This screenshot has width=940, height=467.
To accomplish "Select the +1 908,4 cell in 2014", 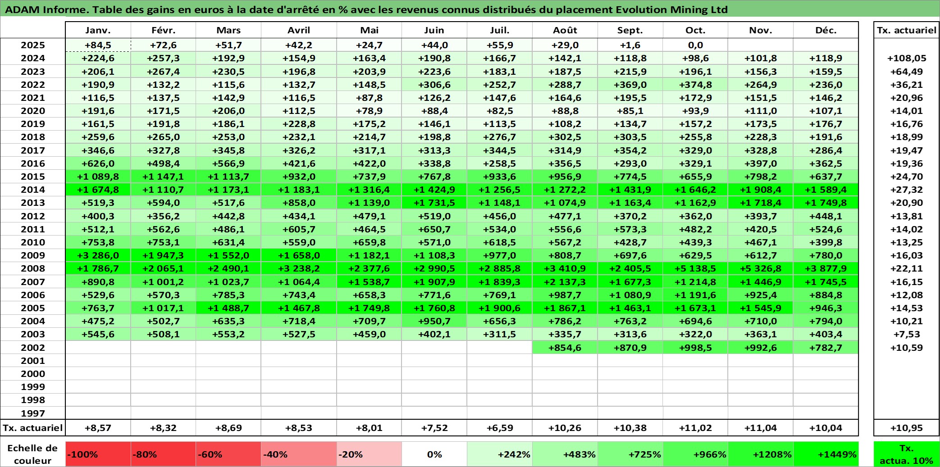I will point(761,190).
